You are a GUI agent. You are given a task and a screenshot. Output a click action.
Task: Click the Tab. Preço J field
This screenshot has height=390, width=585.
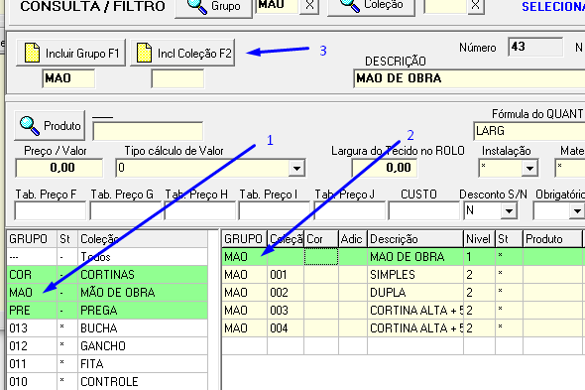[x=349, y=210]
